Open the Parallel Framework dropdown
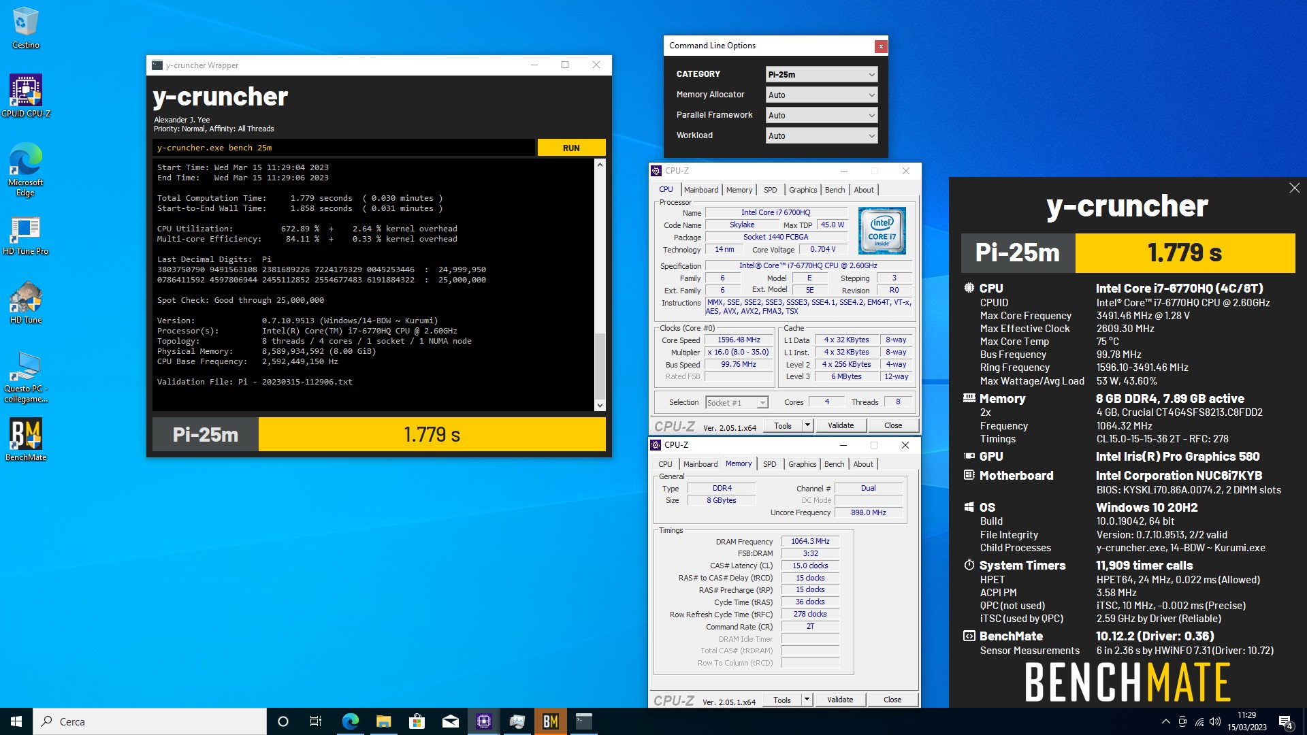The width and height of the screenshot is (1307, 735). point(822,115)
